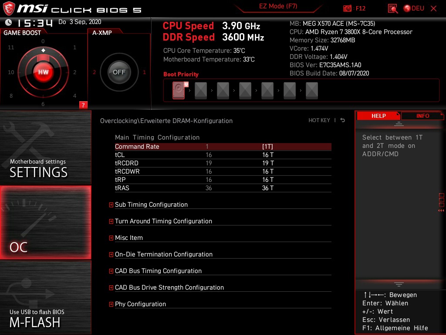Click the DDR Speed 3600 MHz reading

[213, 37]
